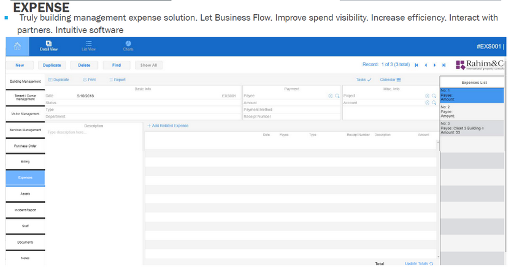Open the Report option
The width and height of the screenshot is (514, 272).
118,80
